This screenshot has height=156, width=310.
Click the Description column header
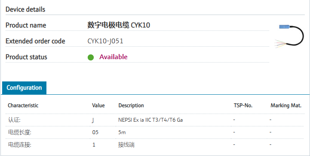(x=131, y=105)
